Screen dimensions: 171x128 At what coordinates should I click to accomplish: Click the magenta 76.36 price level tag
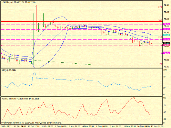tap(166, 53)
